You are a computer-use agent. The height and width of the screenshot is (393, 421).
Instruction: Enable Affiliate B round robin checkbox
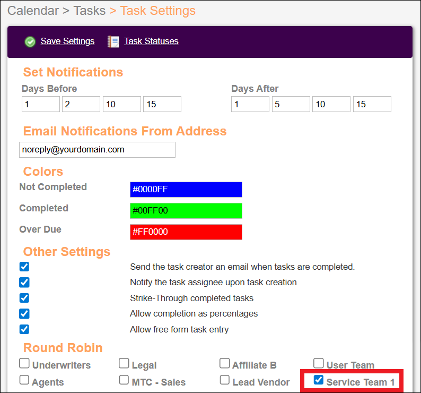224,363
